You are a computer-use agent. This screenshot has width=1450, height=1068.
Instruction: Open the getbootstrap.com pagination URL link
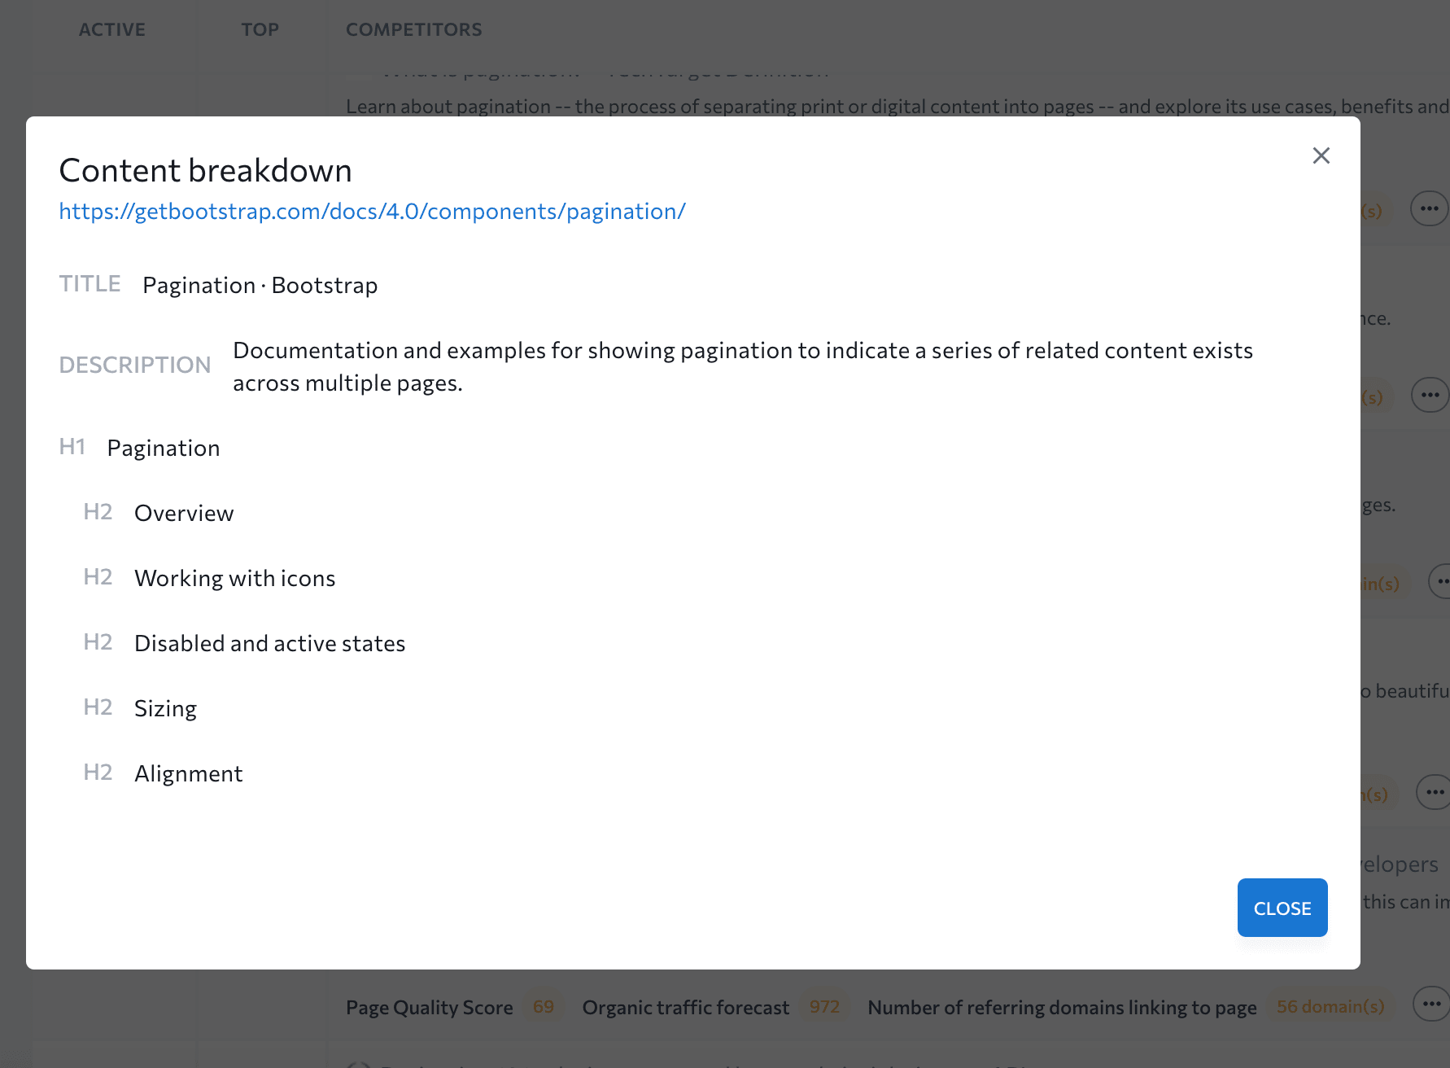(372, 212)
